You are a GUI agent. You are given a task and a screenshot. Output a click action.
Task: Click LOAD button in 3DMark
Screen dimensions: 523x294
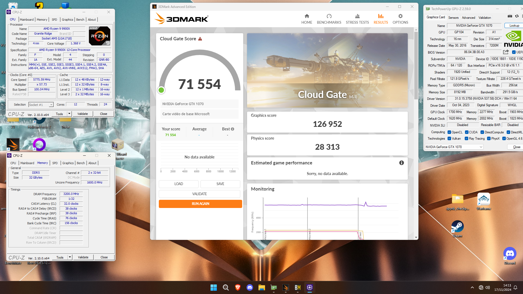tap(178, 184)
